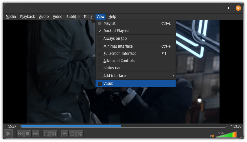Viewport: 247px width, 142px height.
Task: Stop playback with the stop button
Action: point(28,134)
